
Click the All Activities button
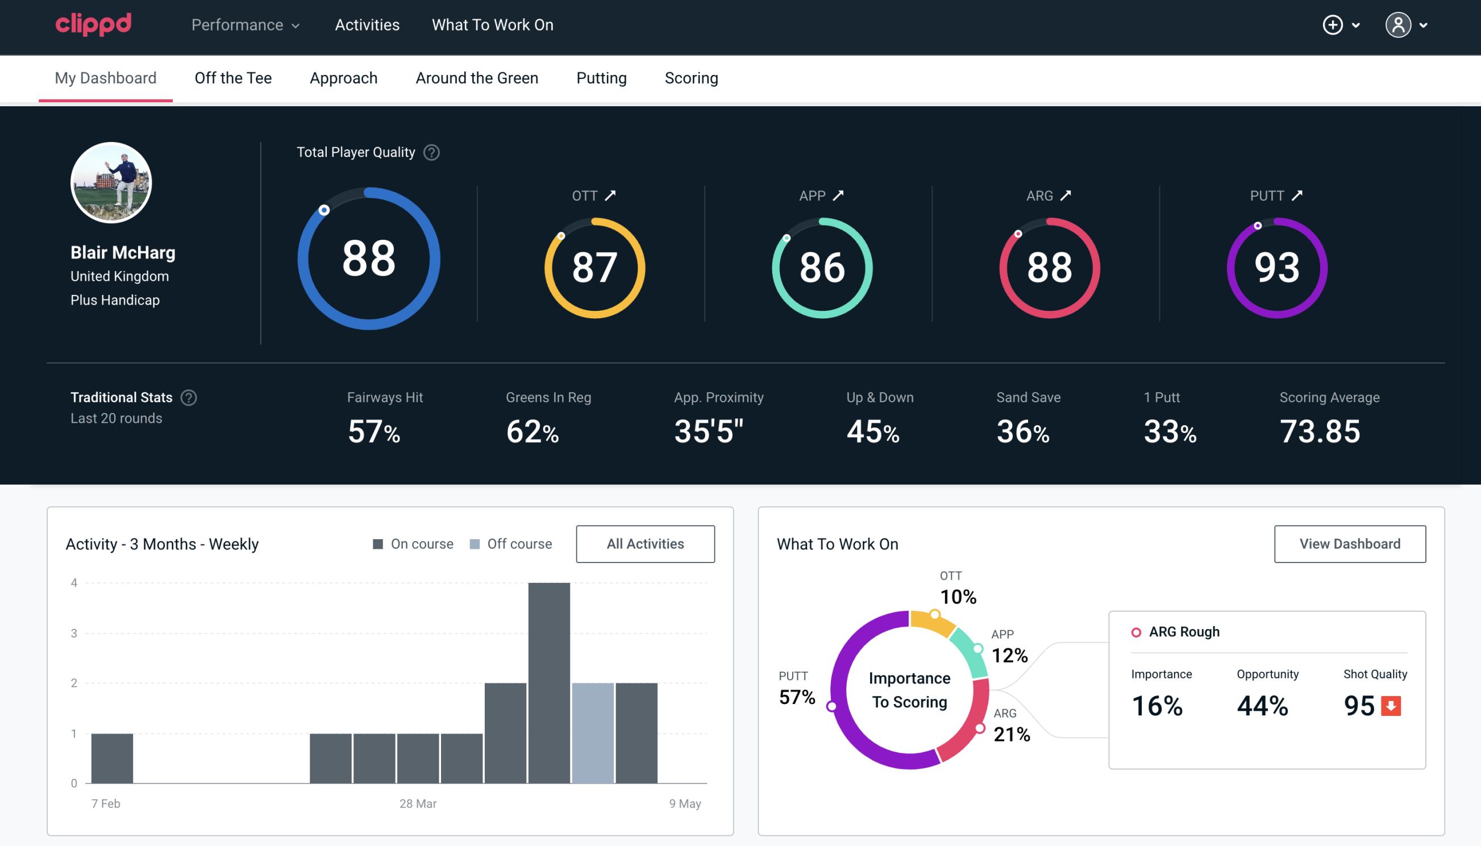[x=644, y=544]
